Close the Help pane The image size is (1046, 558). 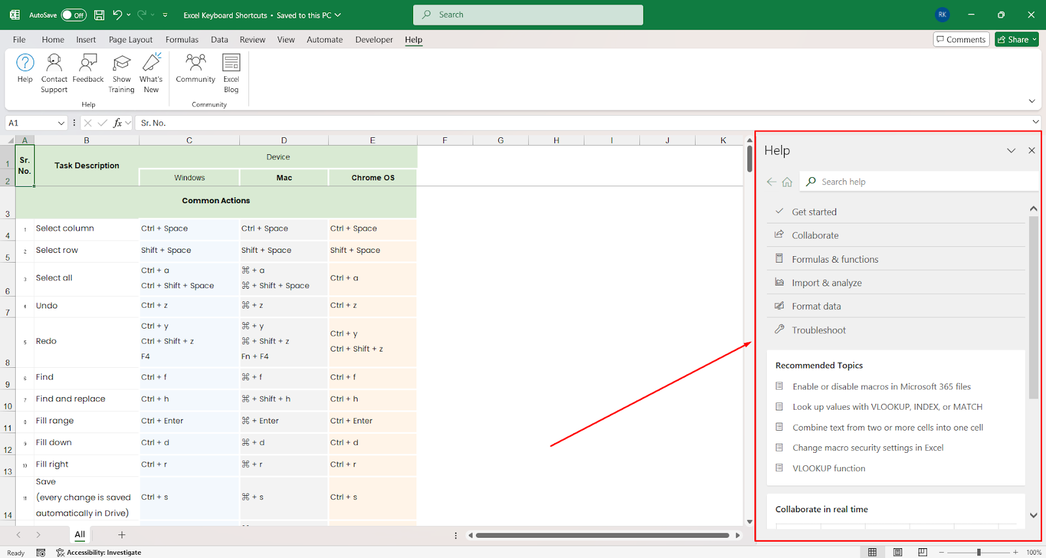click(x=1032, y=150)
